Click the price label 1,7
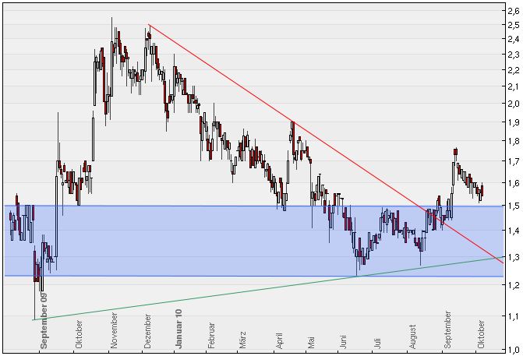Image resolution: width=523 pixels, height=356 pixels. [514, 161]
